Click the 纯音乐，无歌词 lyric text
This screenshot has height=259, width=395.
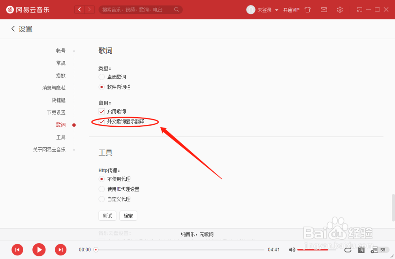(197, 235)
